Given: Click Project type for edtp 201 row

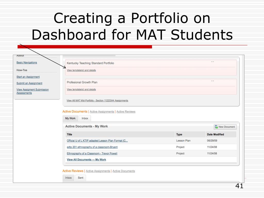Looking at the screenshot, I should [x=180, y=147].
